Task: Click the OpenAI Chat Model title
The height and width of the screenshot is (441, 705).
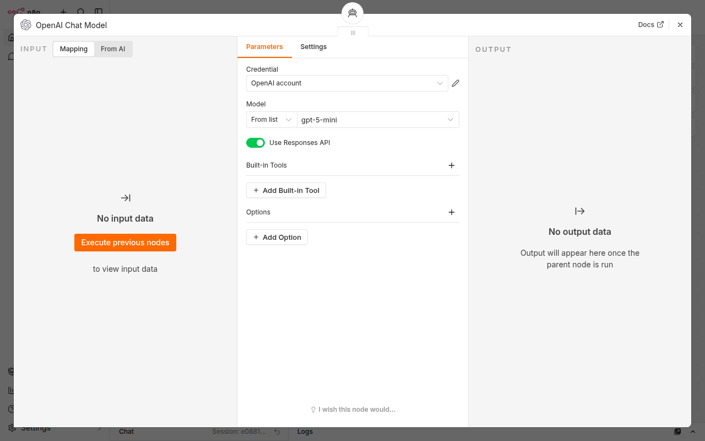Action: pyautogui.click(x=71, y=25)
